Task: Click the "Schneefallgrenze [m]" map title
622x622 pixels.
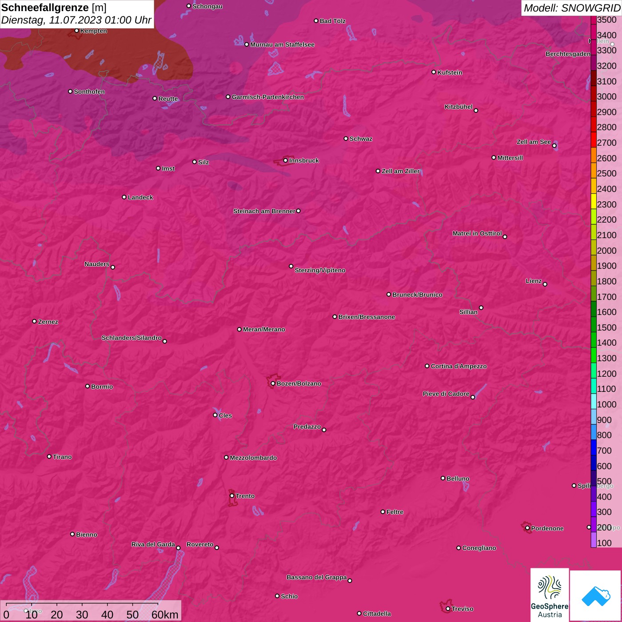Action: (54, 8)
